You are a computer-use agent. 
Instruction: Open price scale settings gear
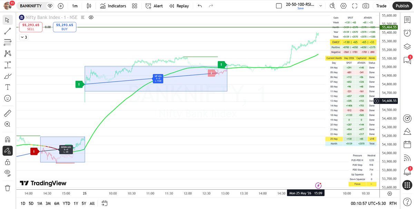tap(390, 193)
